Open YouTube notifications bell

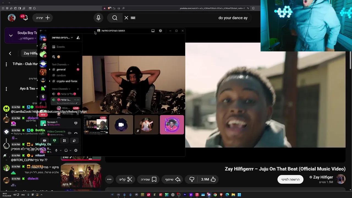point(25,18)
